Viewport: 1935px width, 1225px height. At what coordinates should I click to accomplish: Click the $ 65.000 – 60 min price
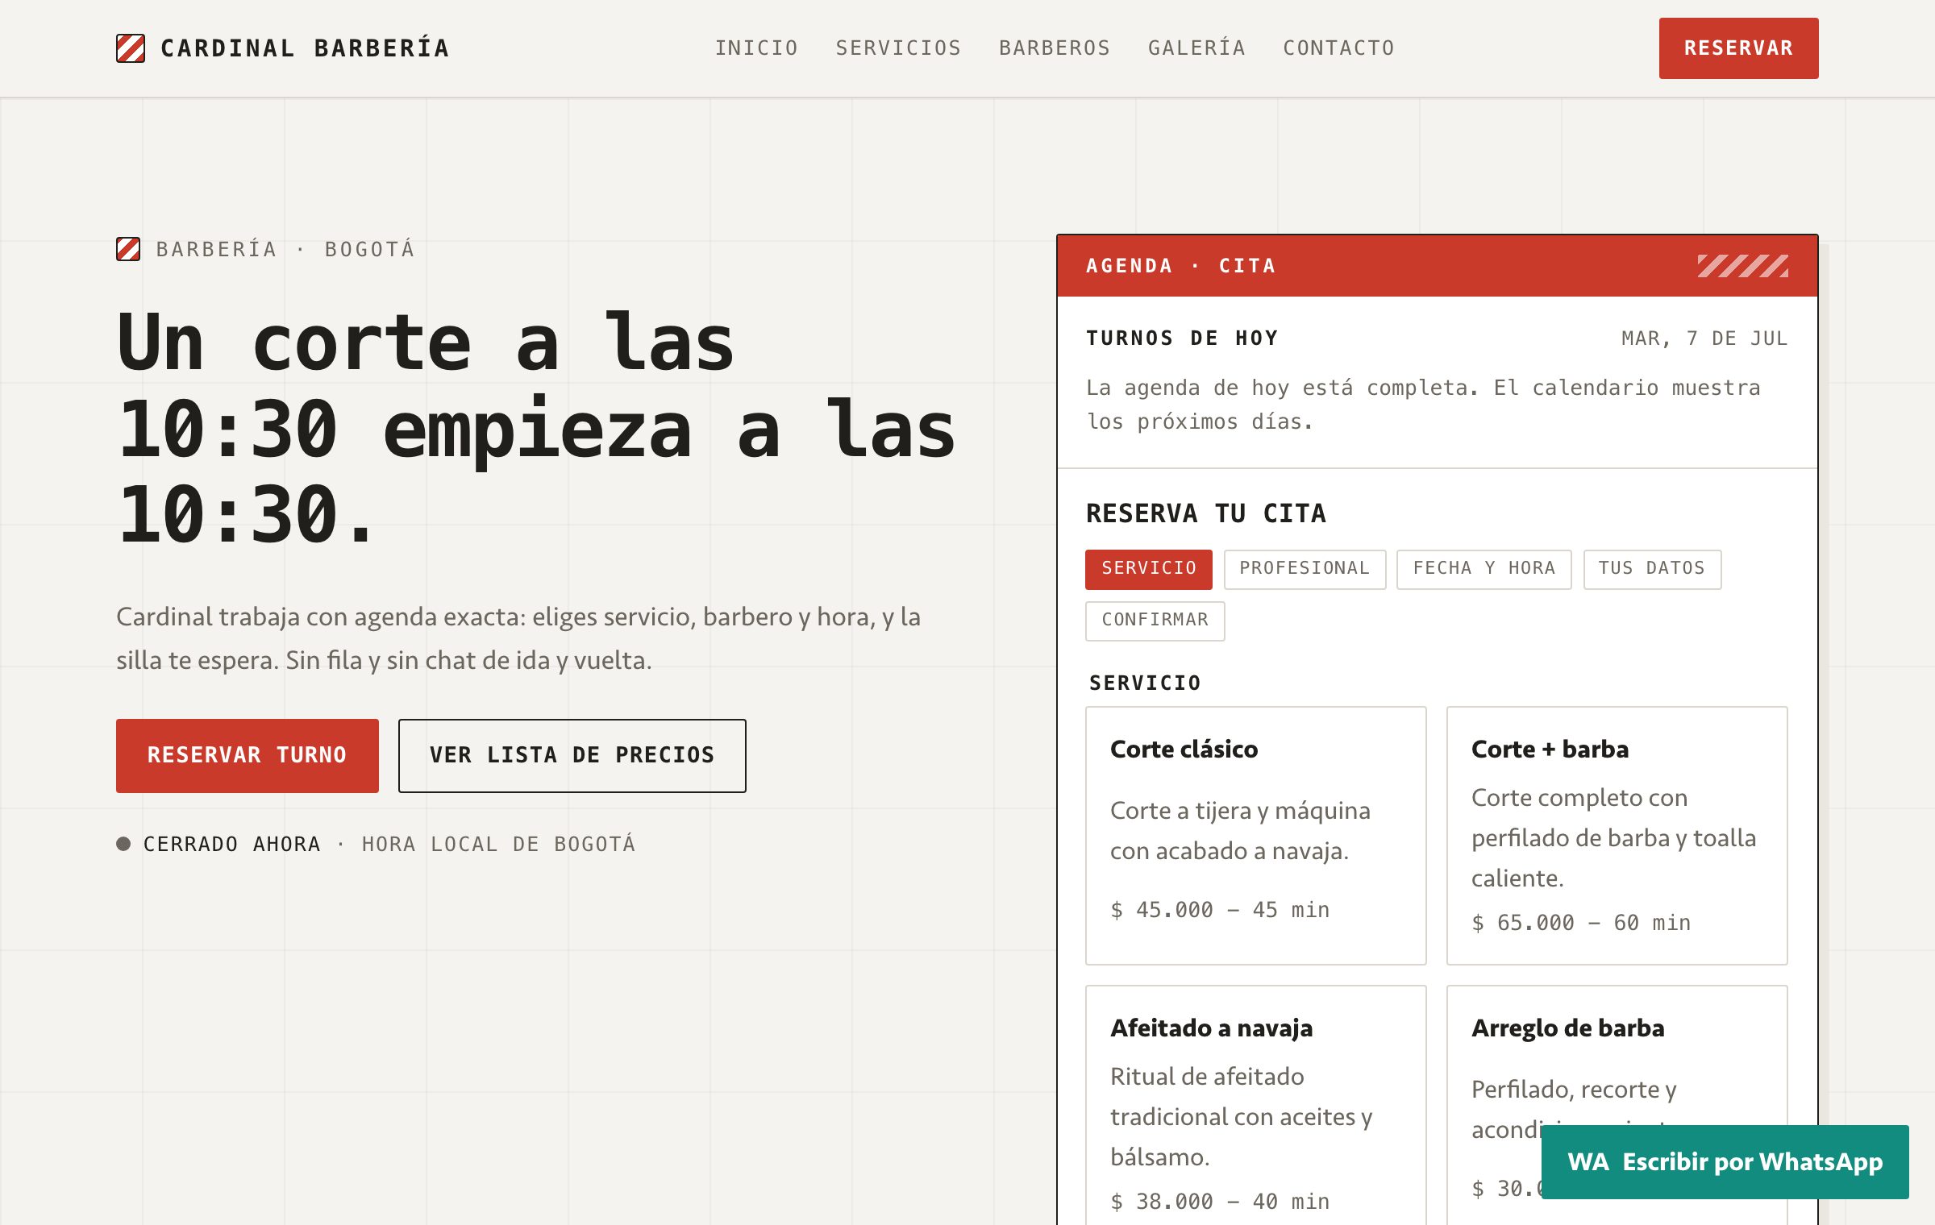[1581, 923]
